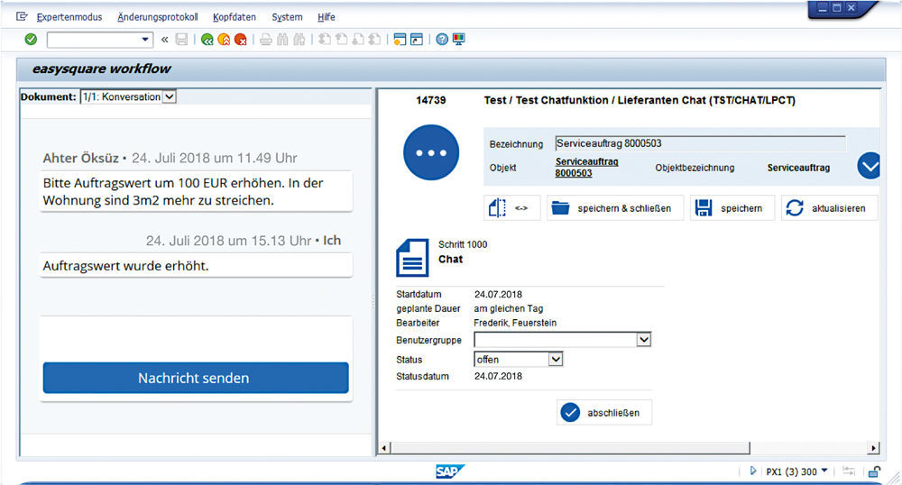This screenshot has width=902, height=485.
Task: Click the red Cancel icon in toolbar
Action: tap(240, 40)
